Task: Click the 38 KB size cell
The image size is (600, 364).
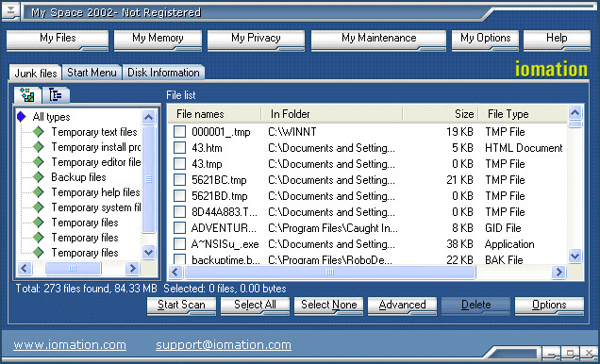Action: (459, 244)
